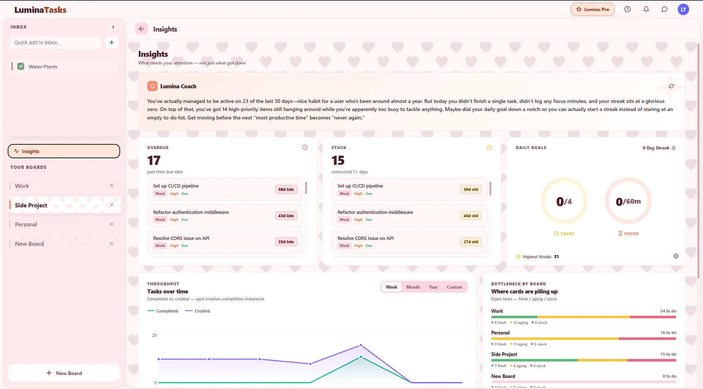703x389 pixels.
Task: Click the FOCUS label under the ring
Action: [x=628, y=233]
